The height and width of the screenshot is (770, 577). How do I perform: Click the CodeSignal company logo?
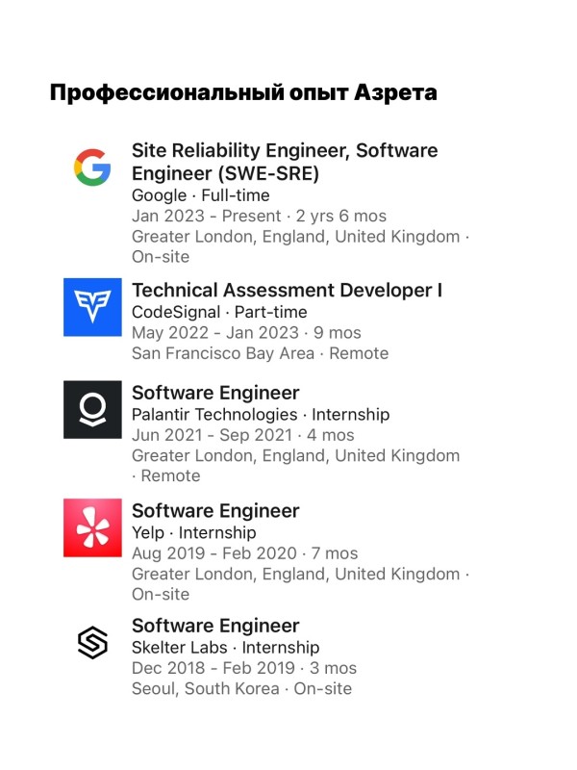pyautogui.click(x=92, y=307)
